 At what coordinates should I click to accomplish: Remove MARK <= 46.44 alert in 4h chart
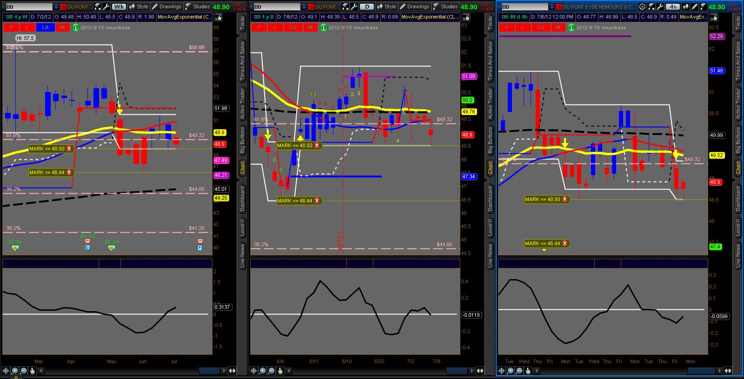[x=565, y=243]
